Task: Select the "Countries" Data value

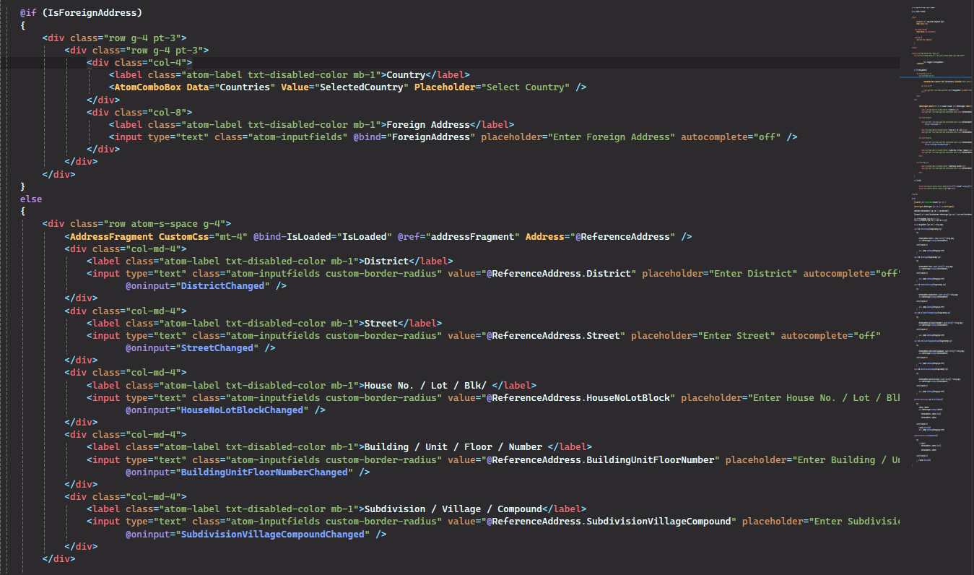Action: point(245,87)
